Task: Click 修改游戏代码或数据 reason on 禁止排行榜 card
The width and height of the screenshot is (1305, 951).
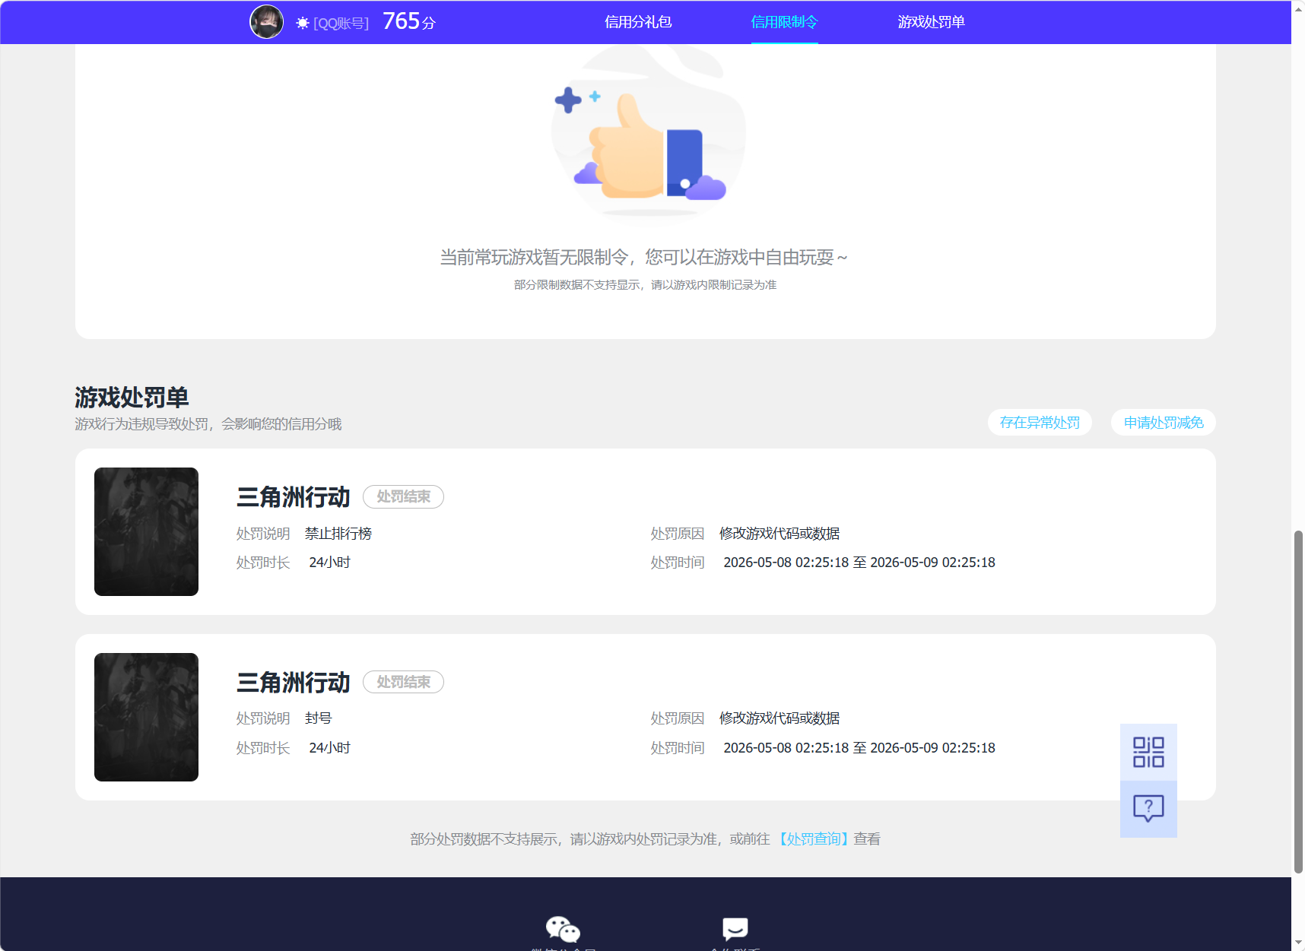Action: (x=780, y=534)
